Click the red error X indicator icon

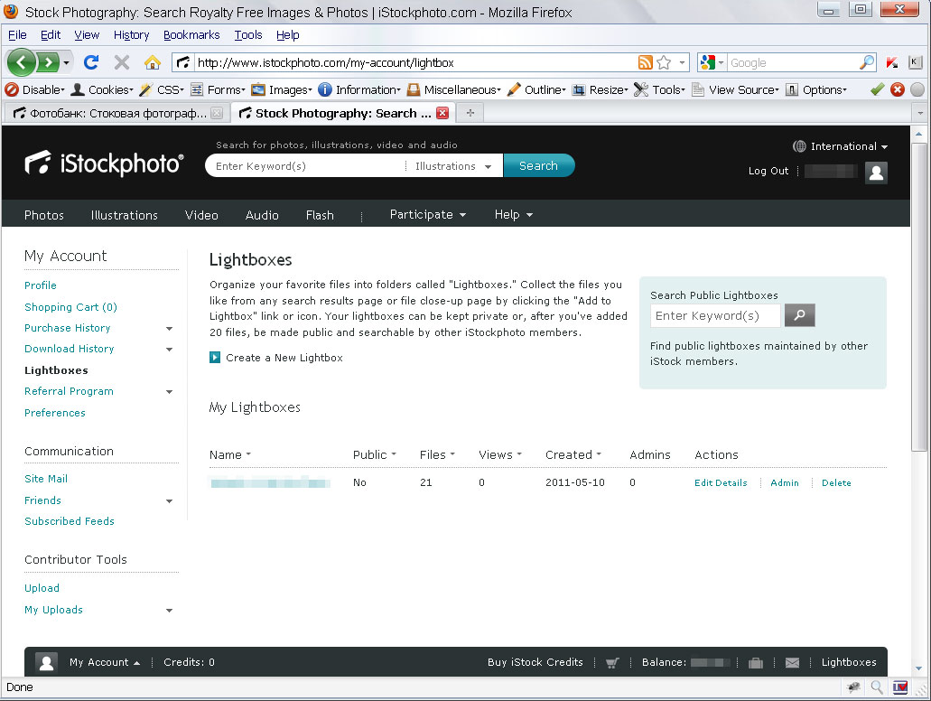(x=898, y=89)
